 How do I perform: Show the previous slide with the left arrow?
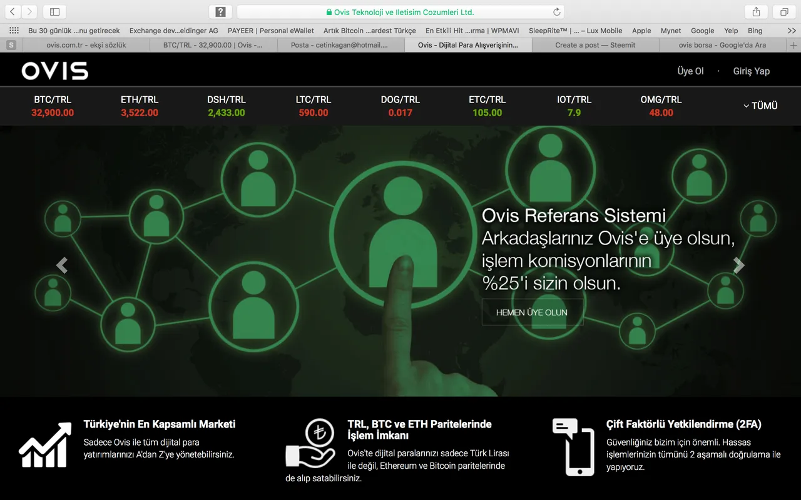pos(62,266)
